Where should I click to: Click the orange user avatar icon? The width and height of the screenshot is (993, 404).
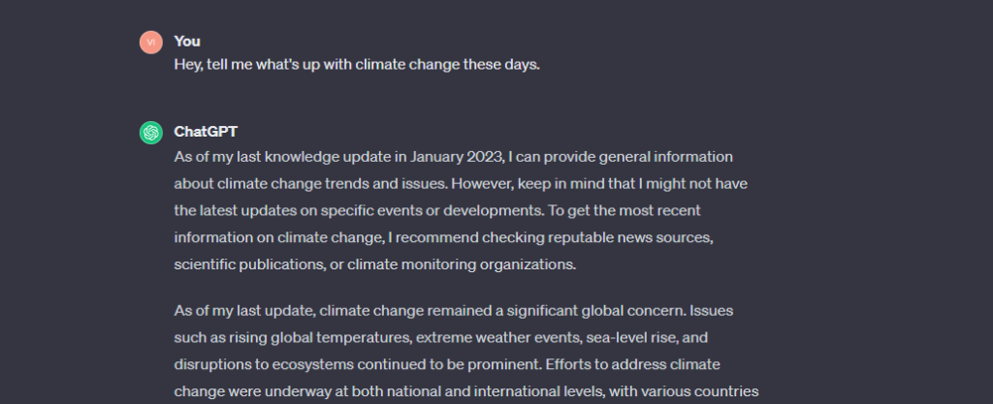click(150, 42)
